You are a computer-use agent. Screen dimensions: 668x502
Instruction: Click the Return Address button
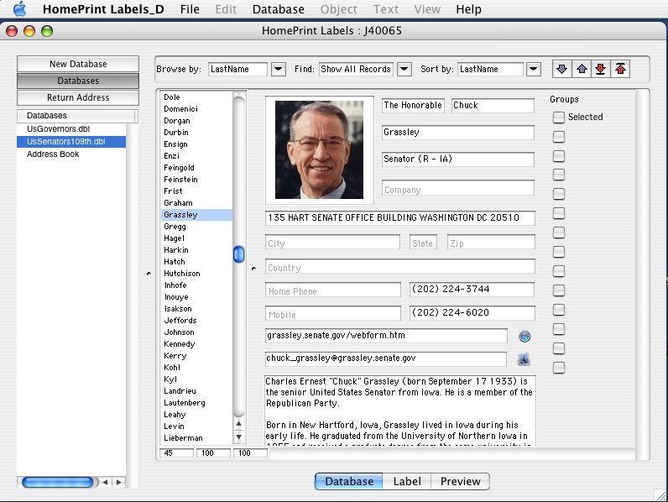pos(78,97)
